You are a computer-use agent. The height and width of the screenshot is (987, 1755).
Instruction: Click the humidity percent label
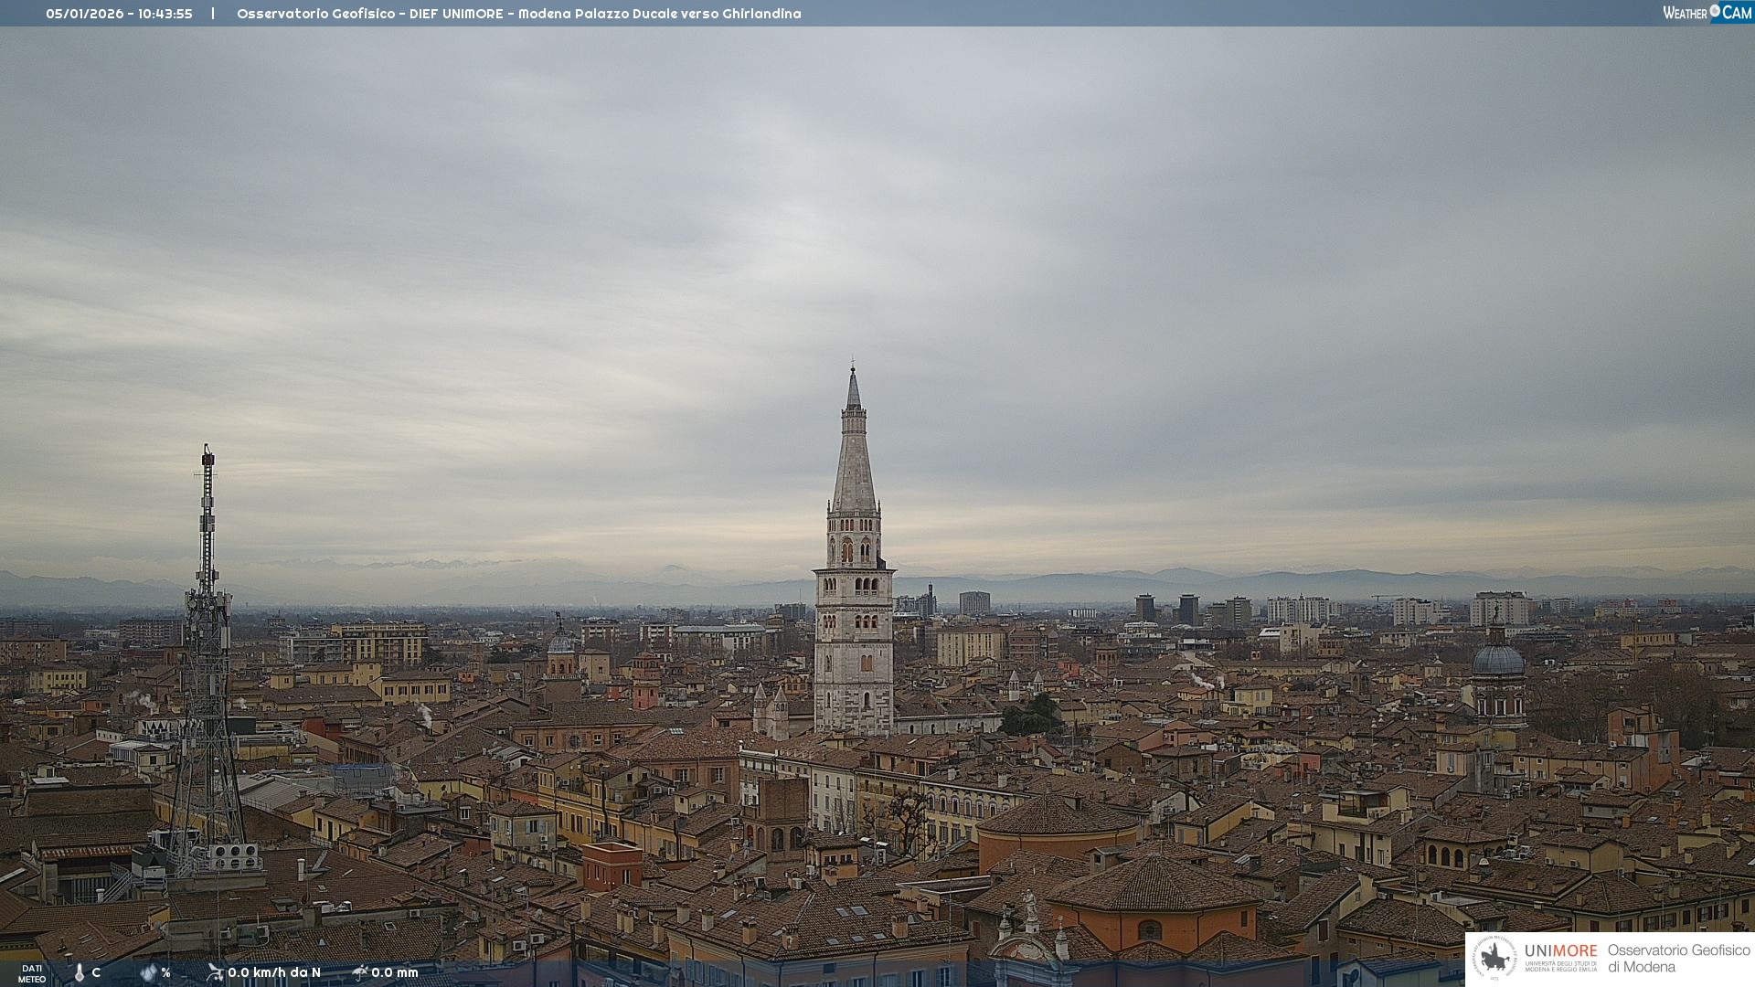(x=165, y=972)
